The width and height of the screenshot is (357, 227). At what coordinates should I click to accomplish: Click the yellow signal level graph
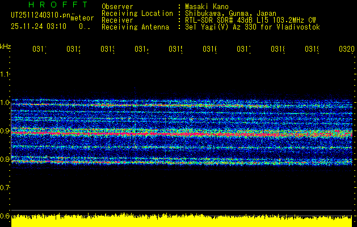[x=182, y=220]
